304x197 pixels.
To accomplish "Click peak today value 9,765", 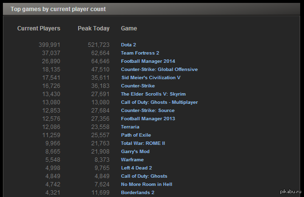I will click(102, 168).
